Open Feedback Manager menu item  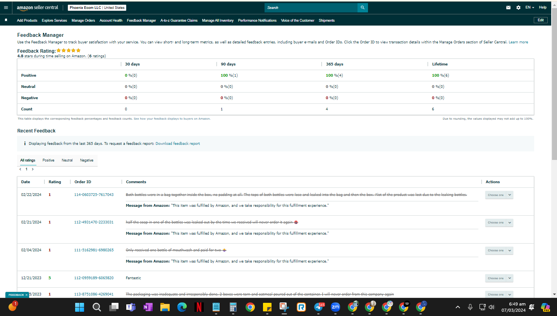(x=141, y=21)
